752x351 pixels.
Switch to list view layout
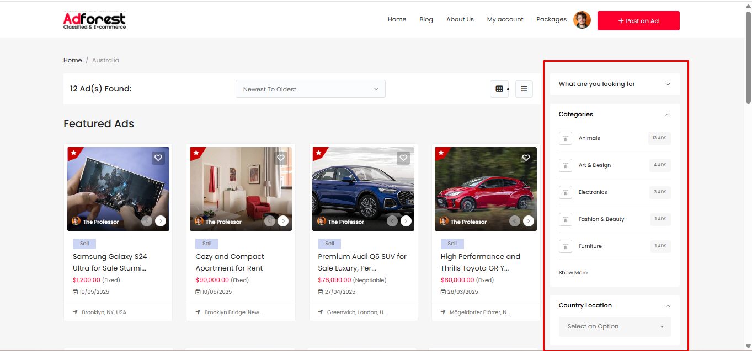coord(524,89)
